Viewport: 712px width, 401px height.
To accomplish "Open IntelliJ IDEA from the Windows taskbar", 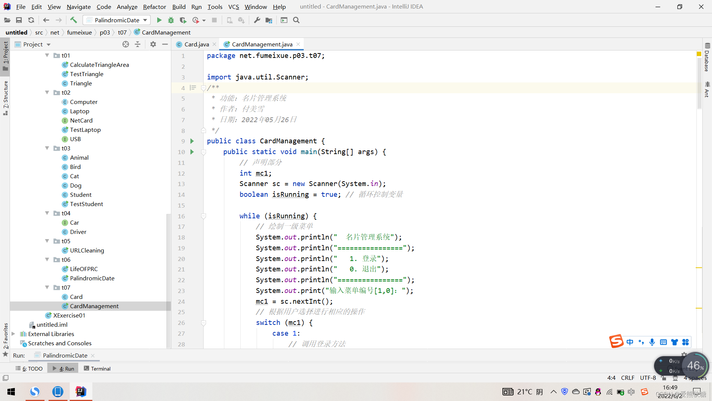I will tap(80, 392).
